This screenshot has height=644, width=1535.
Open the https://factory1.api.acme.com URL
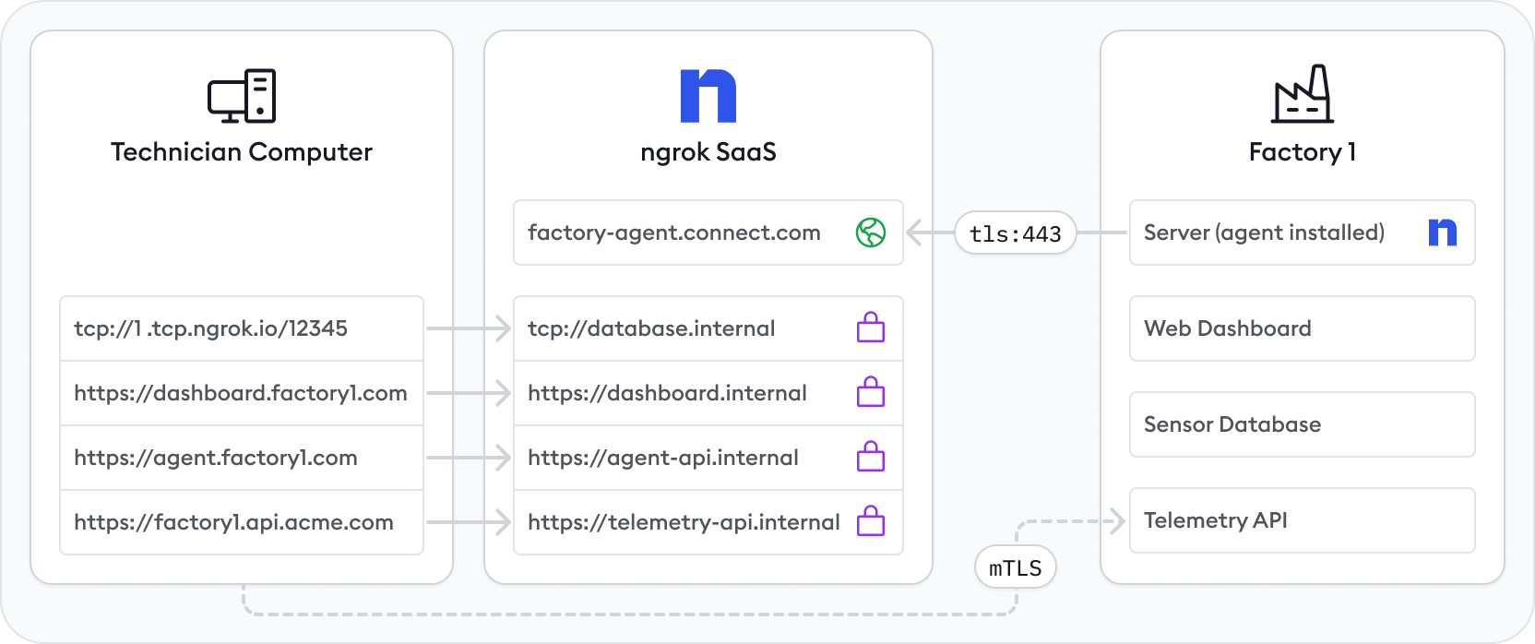(233, 522)
